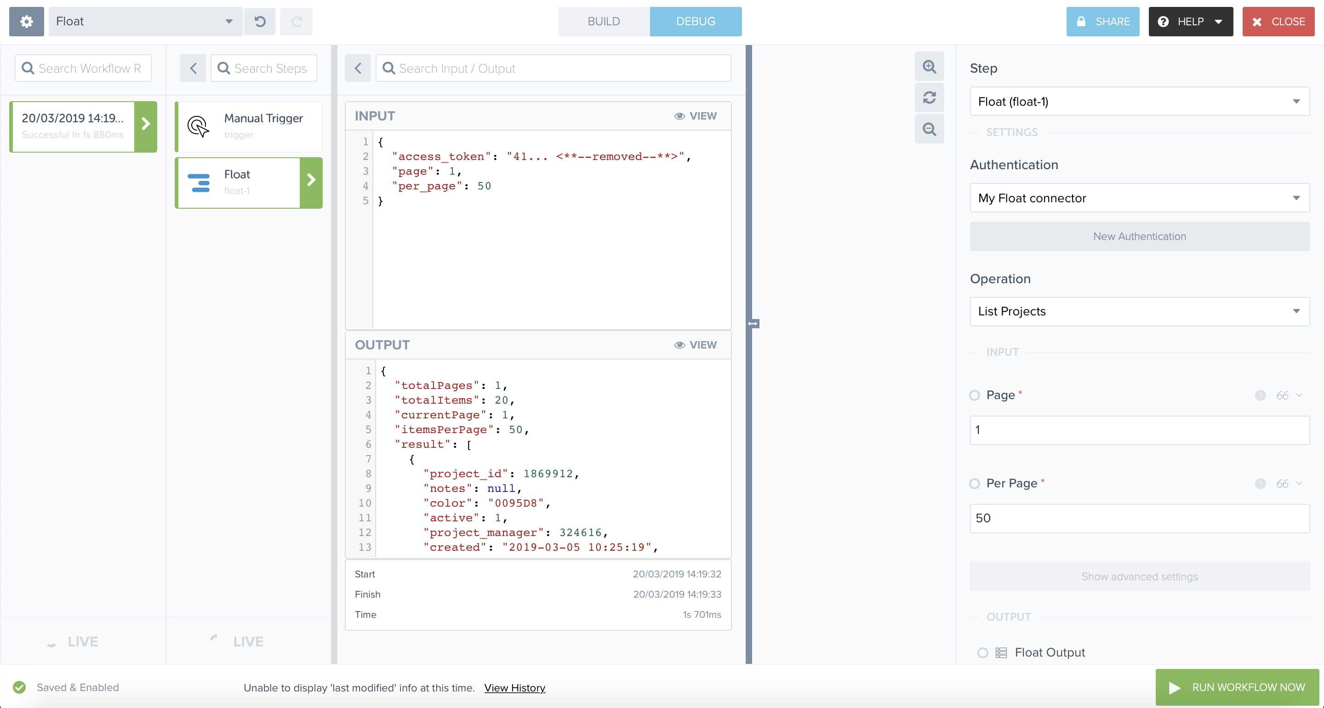Expand the List Projects operation dropdown

tap(1139, 312)
